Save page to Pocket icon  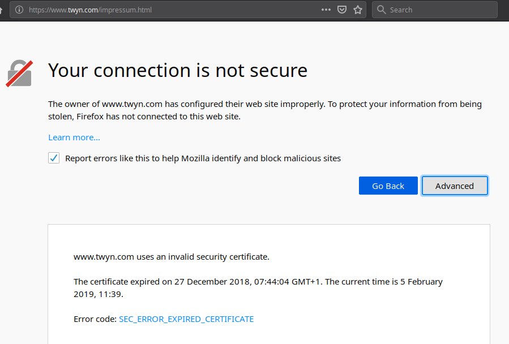point(342,10)
